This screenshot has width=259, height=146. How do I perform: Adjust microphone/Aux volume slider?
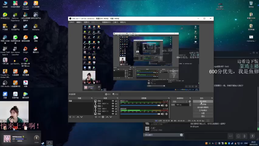click(140, 105)
